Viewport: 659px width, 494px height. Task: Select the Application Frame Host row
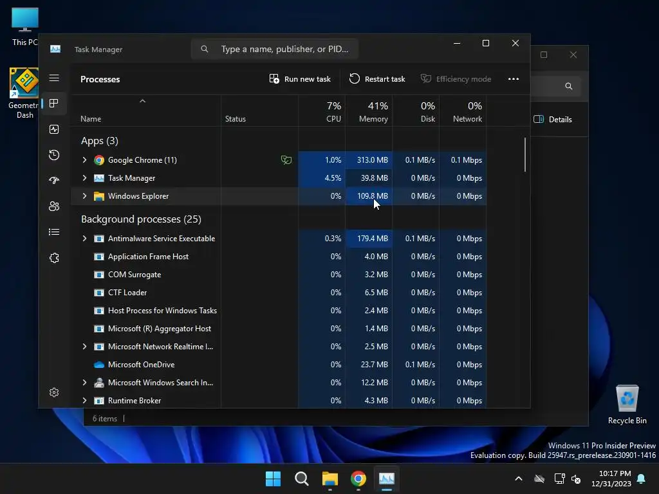point(278,257)
